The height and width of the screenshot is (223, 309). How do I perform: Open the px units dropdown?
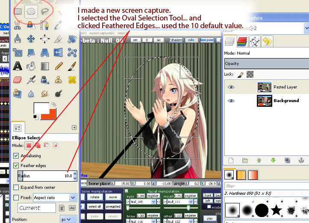click(x=68, y=219)
